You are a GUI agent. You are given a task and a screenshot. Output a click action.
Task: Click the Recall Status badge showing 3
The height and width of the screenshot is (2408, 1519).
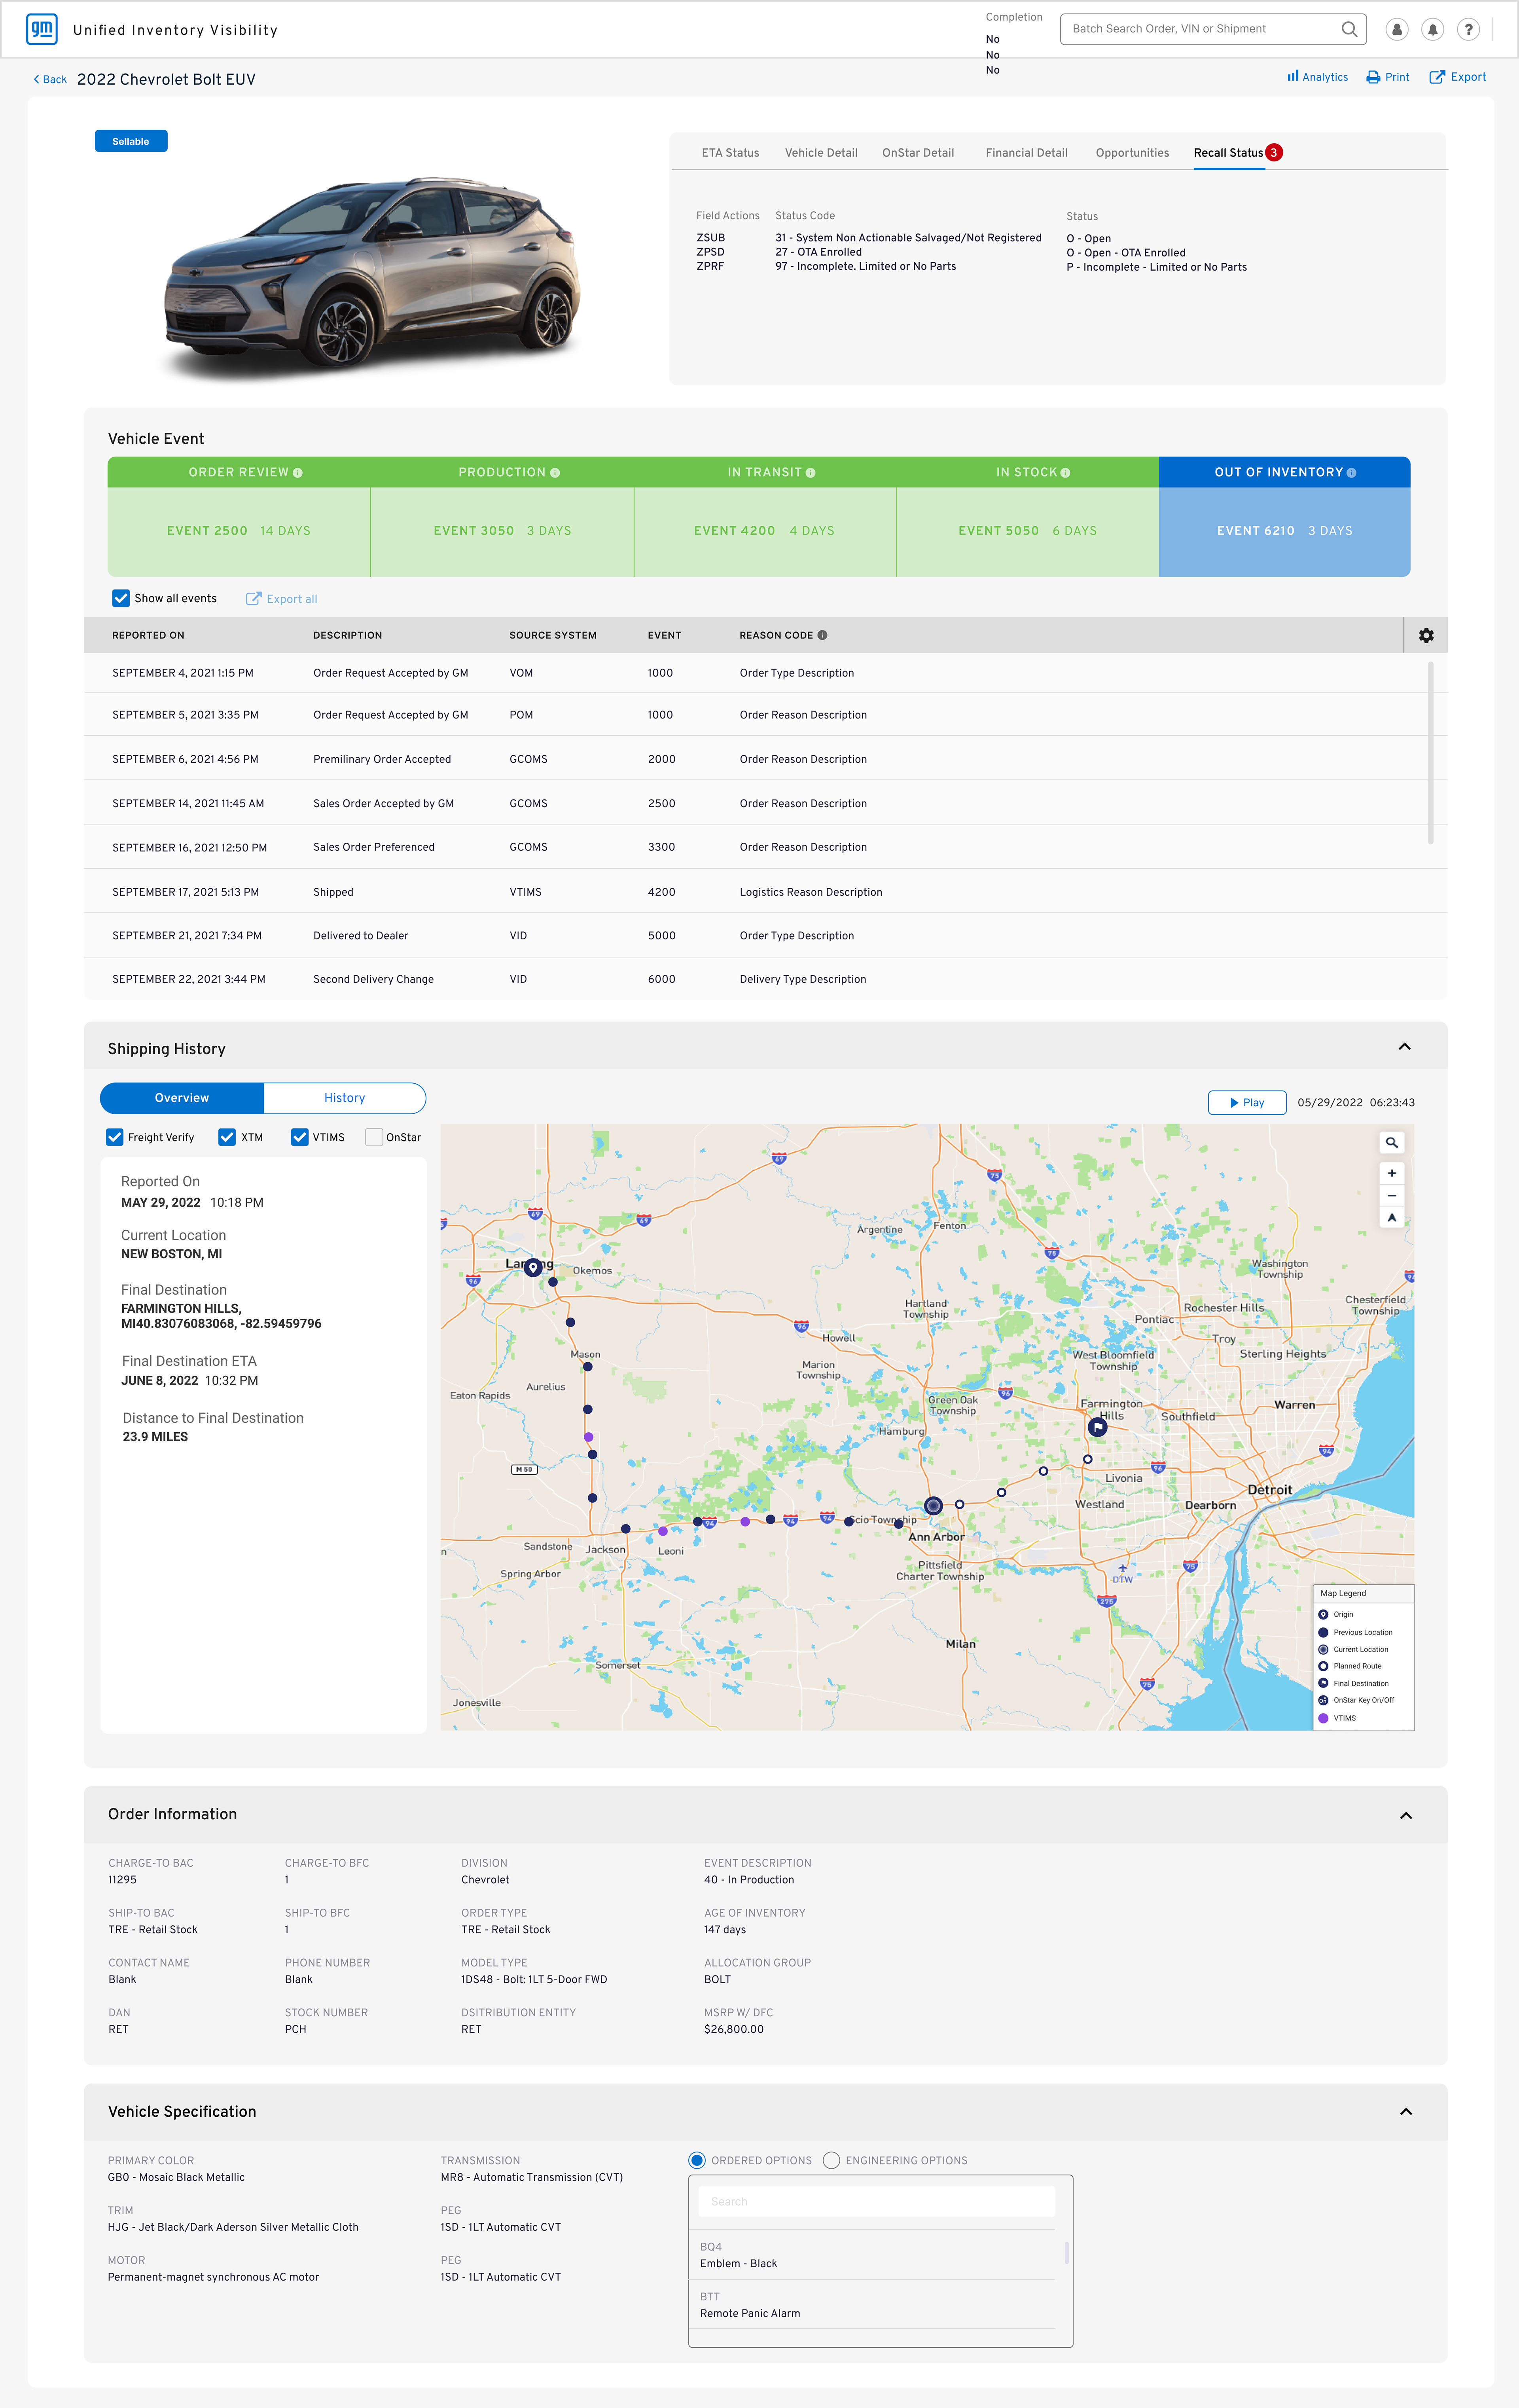1274,153
